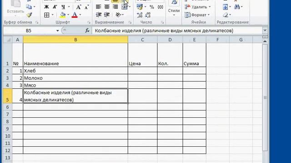Open Alignment (Выравнивание) dialog launcher
The width and height of the screenshot is (291, 163).
click(x=130, y=22)
